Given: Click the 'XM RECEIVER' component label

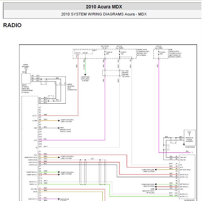Looking at the screenshot, I should [x=189, y=200].
